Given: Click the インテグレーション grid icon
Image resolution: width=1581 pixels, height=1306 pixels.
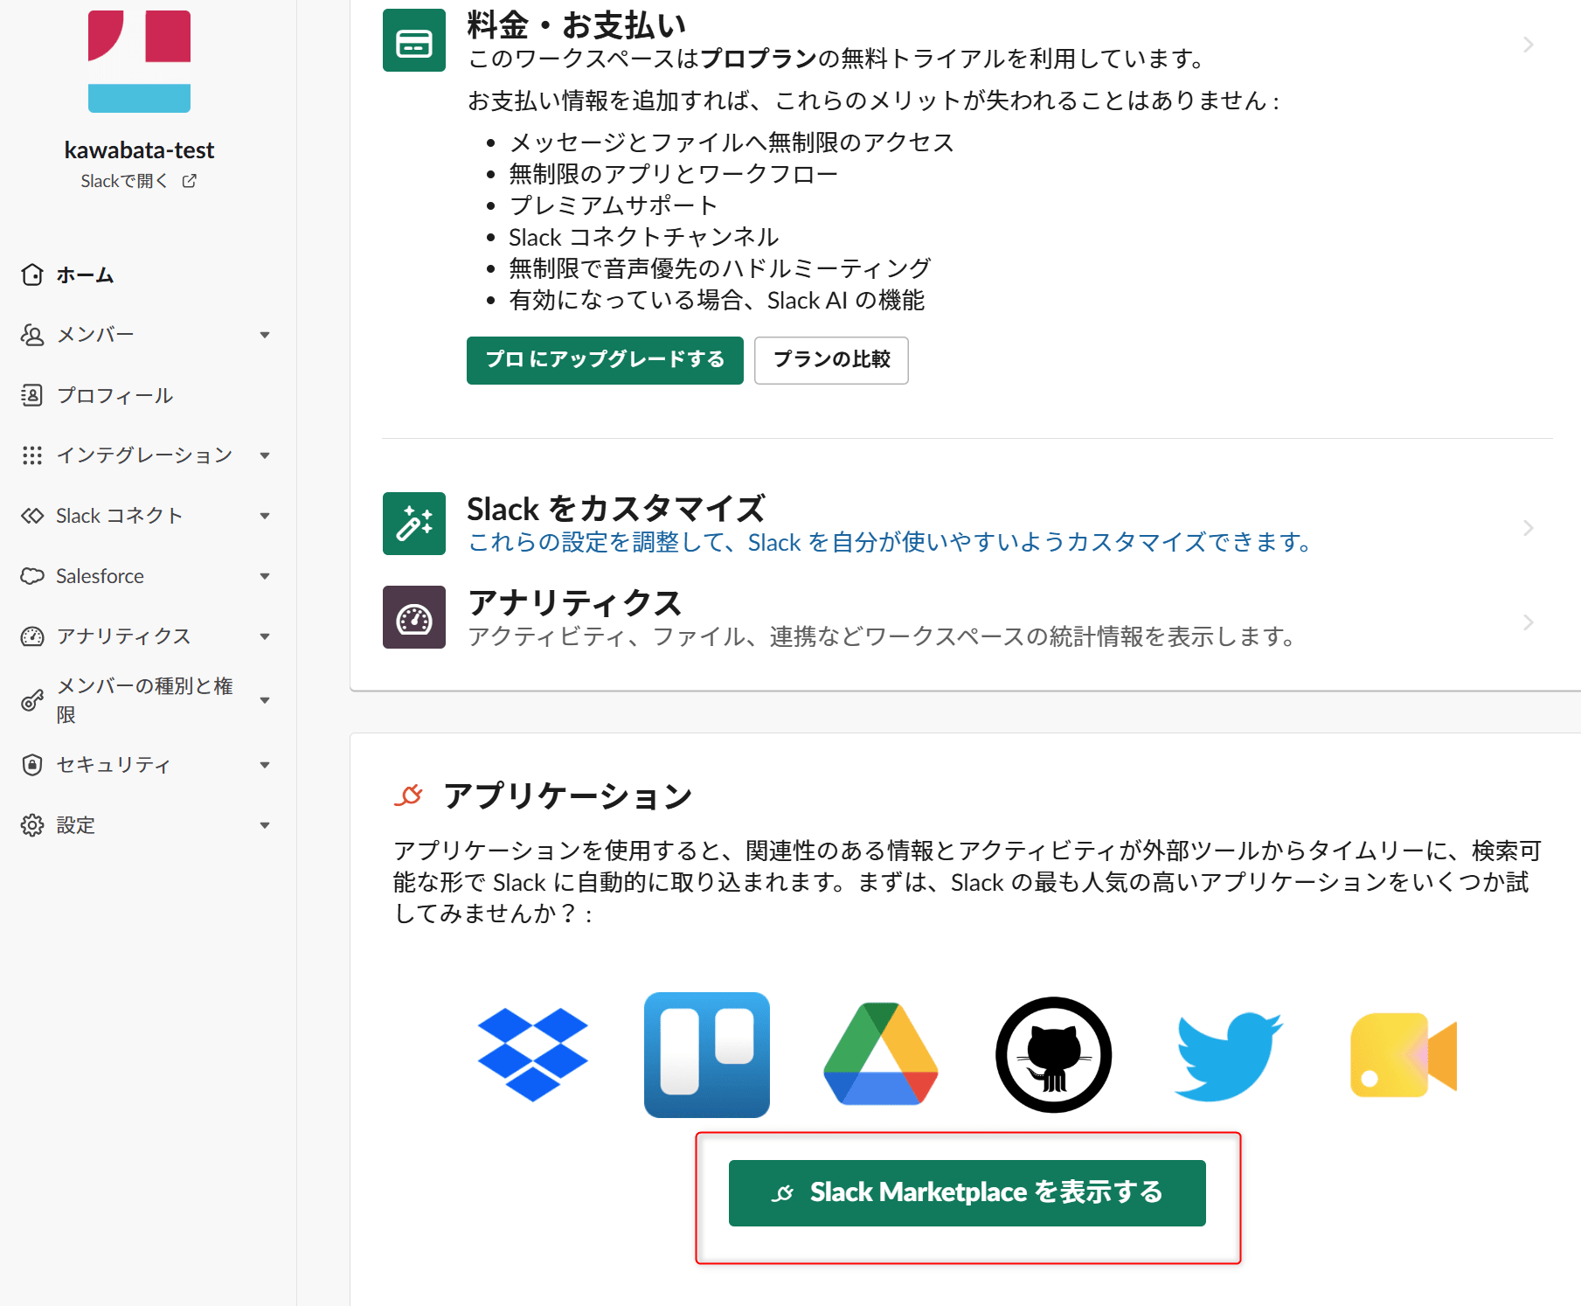Looking at the screenshot, I should (32, 455).
